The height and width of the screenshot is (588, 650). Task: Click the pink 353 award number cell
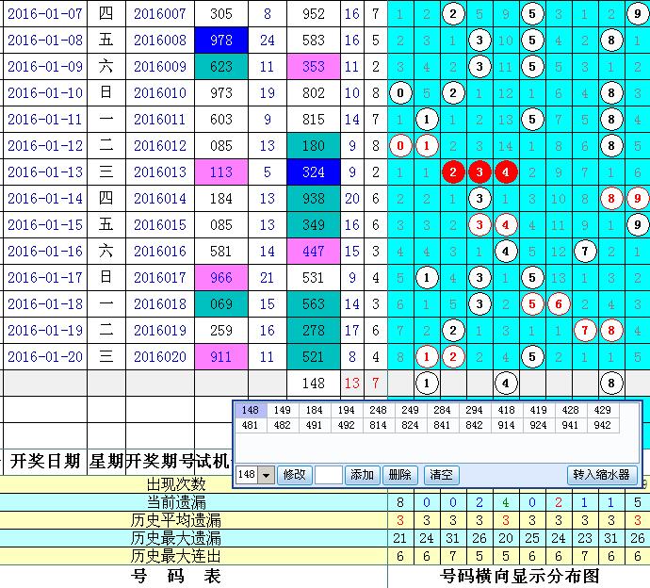pyautogui.click(x=314, y=67)
